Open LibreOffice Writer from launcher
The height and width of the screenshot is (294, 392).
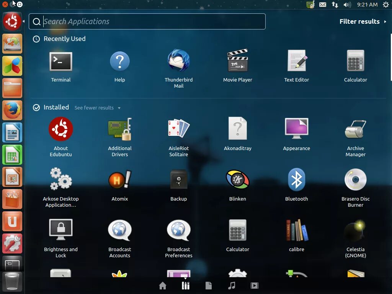click(12, 132)
